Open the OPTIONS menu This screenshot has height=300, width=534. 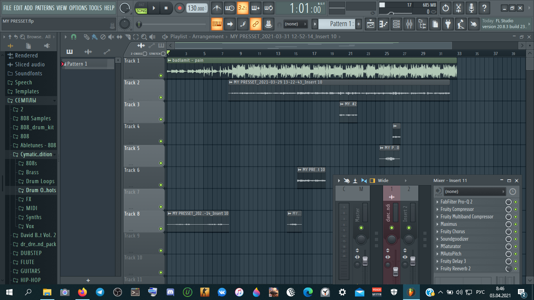78,8
